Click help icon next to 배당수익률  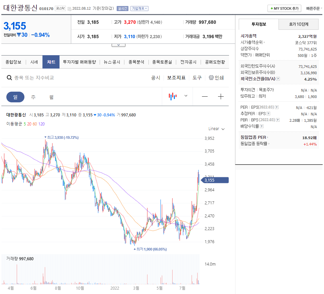(x=261, y=126)
